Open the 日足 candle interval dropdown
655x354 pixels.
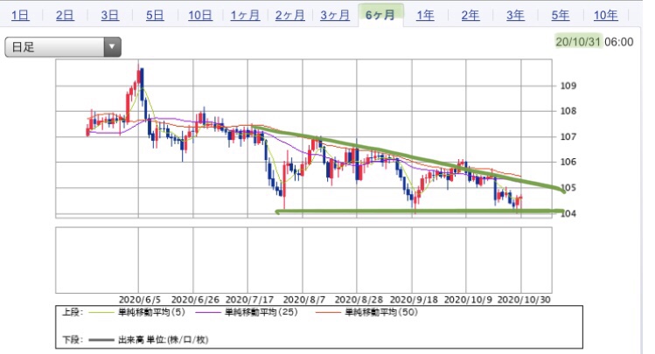point(63,46)
